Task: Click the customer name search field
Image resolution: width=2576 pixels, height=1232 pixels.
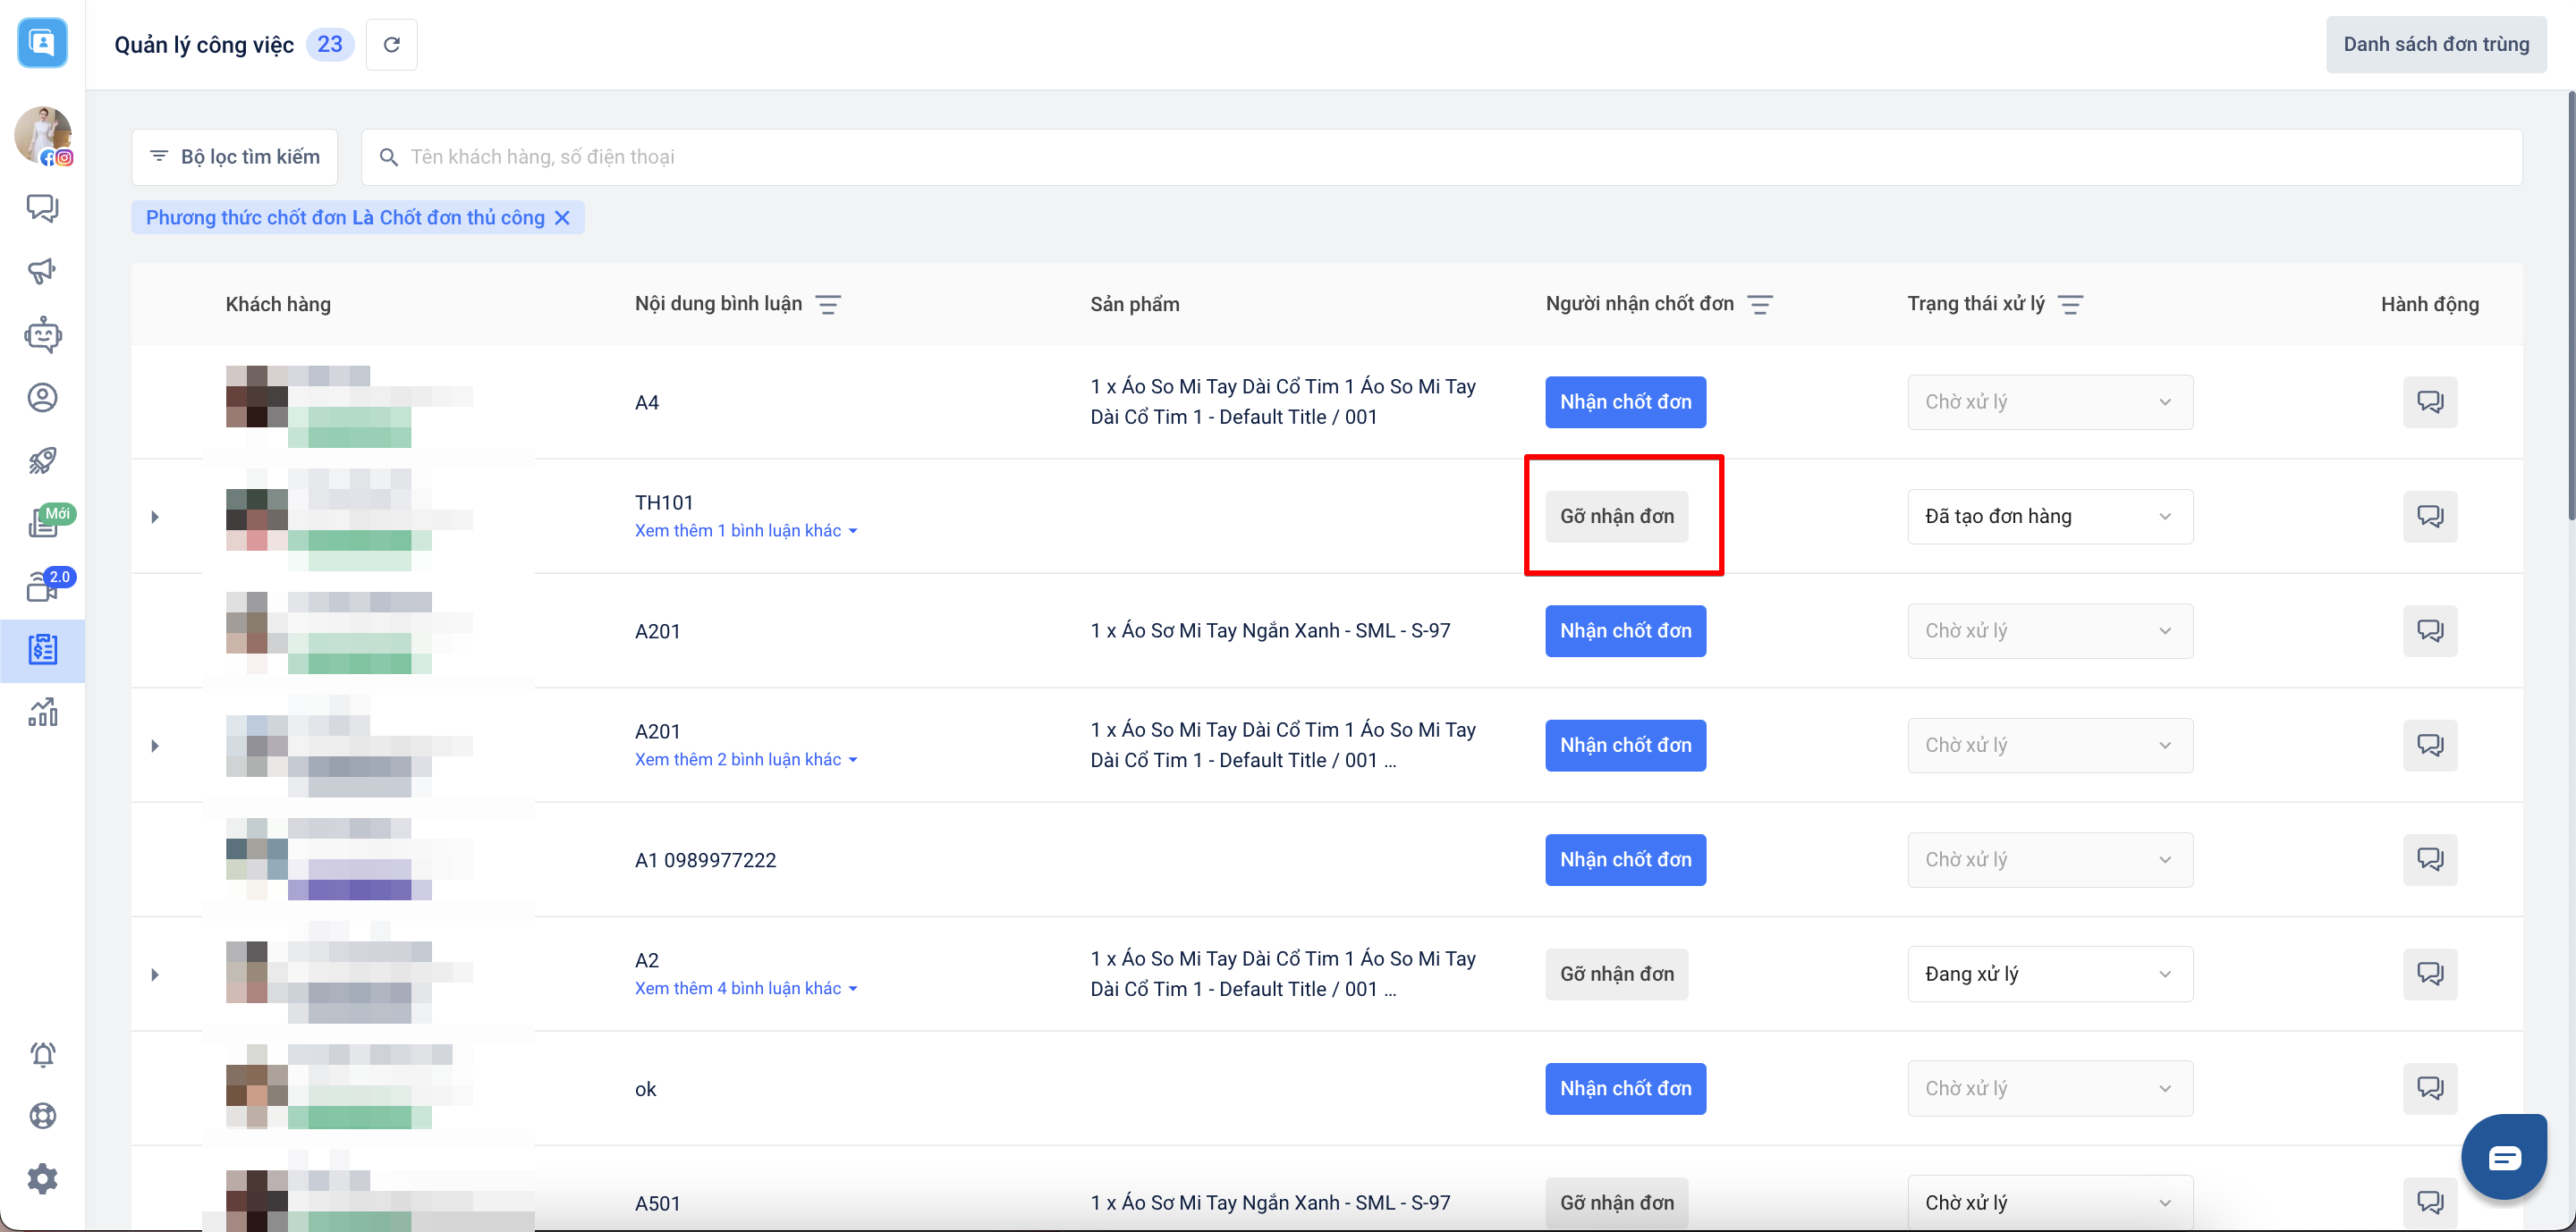Action: 1440,156
